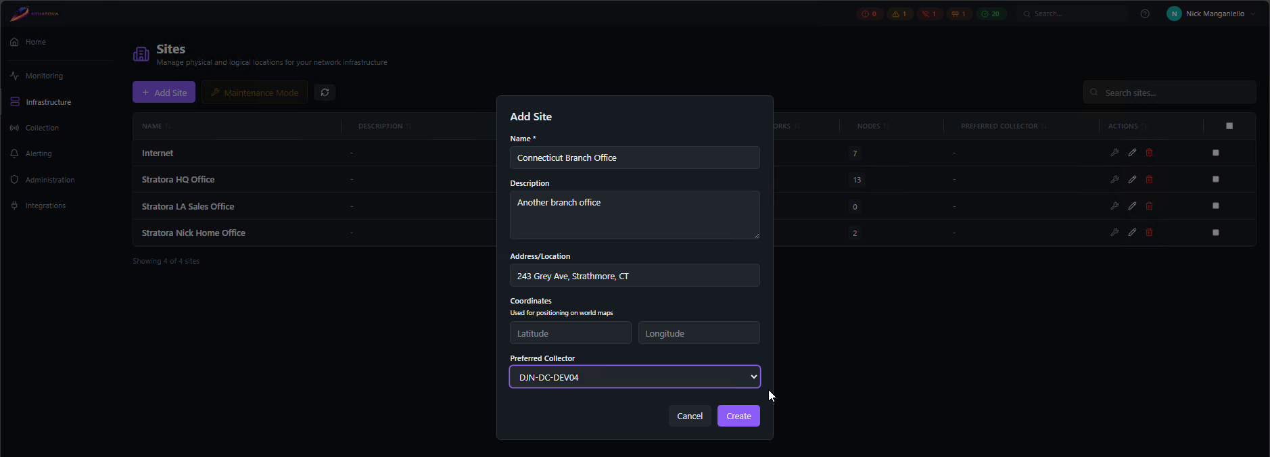The image size is (1270, 457).
Task: Click the Stratora HQ Office site name
Action: coord(178,179)
